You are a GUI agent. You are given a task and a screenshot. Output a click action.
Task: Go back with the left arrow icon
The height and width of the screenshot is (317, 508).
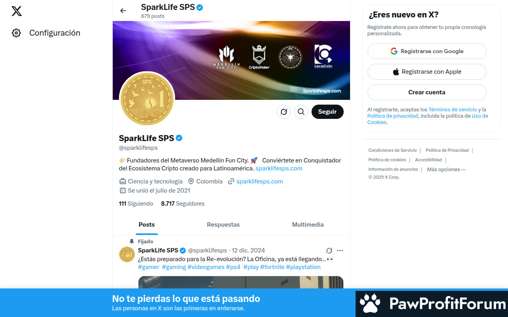pos(123,11)
